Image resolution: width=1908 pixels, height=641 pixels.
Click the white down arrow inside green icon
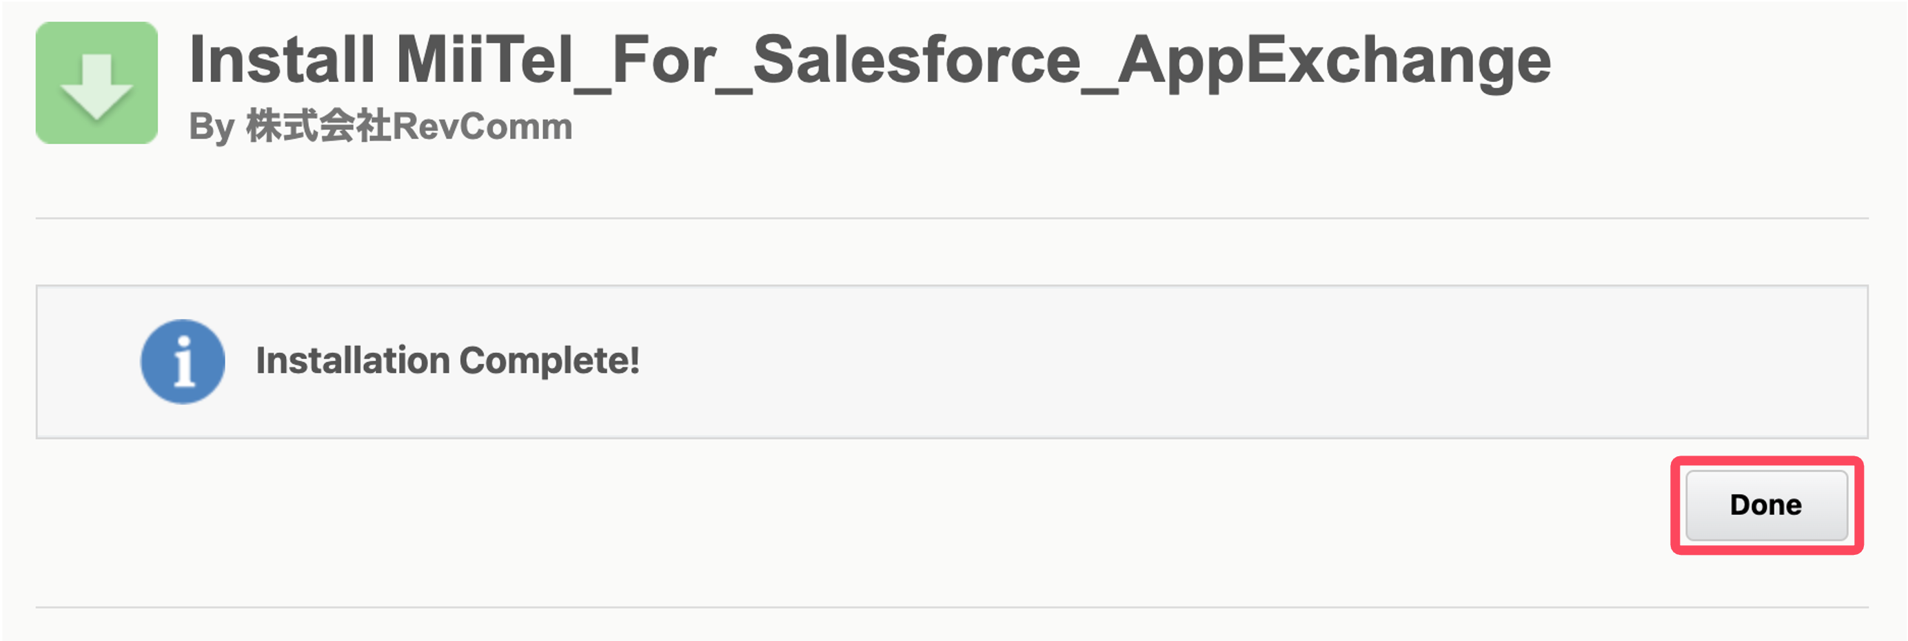97,87
